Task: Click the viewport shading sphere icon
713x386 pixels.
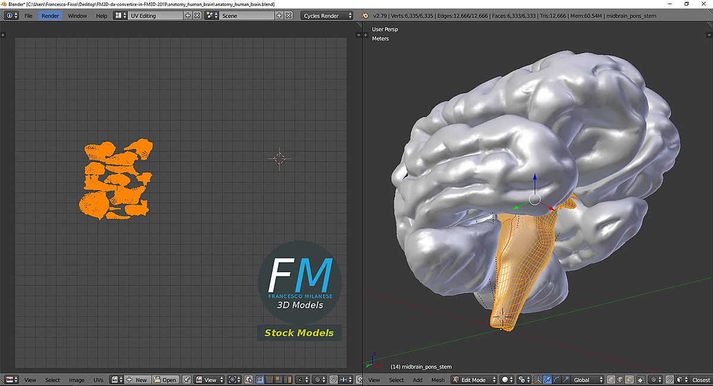Action: point(506,379)
